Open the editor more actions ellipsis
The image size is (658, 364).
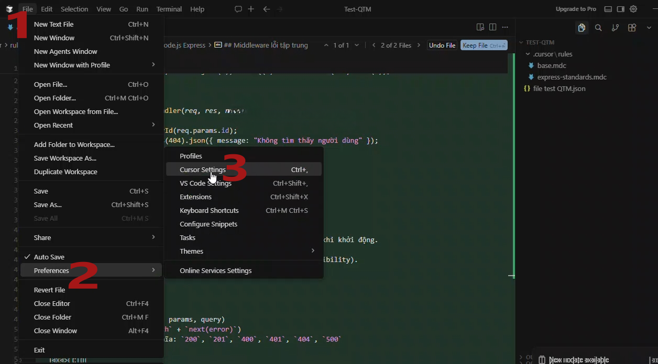click(505, 27)
